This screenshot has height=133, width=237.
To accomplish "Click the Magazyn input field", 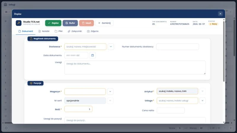I will 85,92.
